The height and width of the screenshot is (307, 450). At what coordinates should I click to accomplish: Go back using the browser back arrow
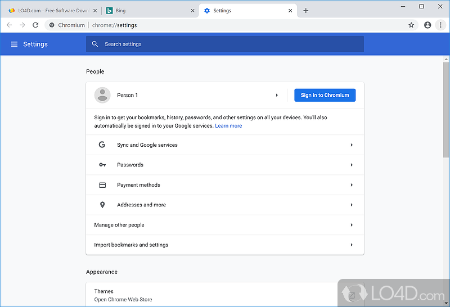point(9,25)
